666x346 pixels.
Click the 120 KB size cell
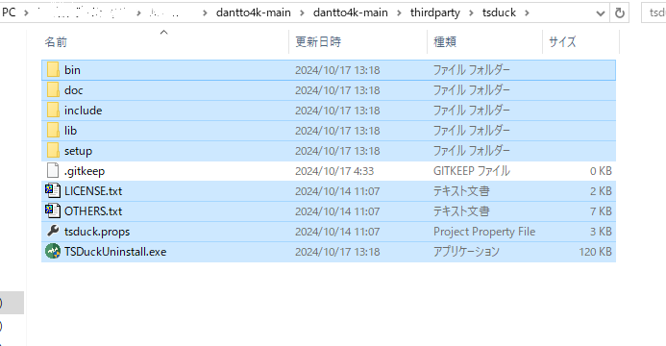pos(595,252)
